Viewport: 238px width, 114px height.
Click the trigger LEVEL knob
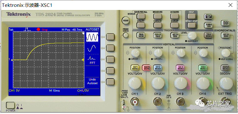(x=192, y=36)
